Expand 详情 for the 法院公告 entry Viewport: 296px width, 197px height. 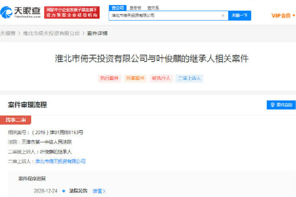coord(99,191)
